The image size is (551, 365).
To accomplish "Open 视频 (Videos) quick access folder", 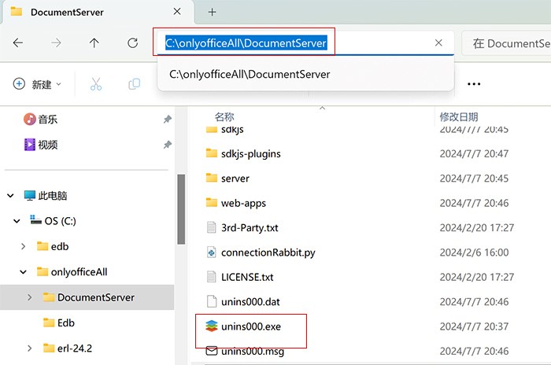I will (40, 145).
